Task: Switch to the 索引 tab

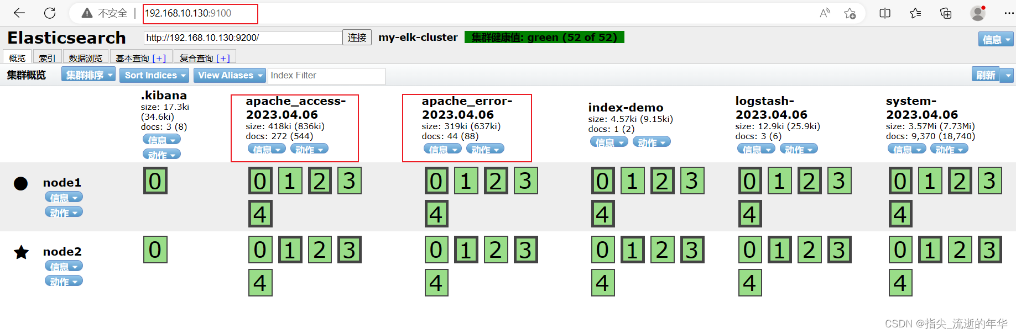Action: point(47,57)
